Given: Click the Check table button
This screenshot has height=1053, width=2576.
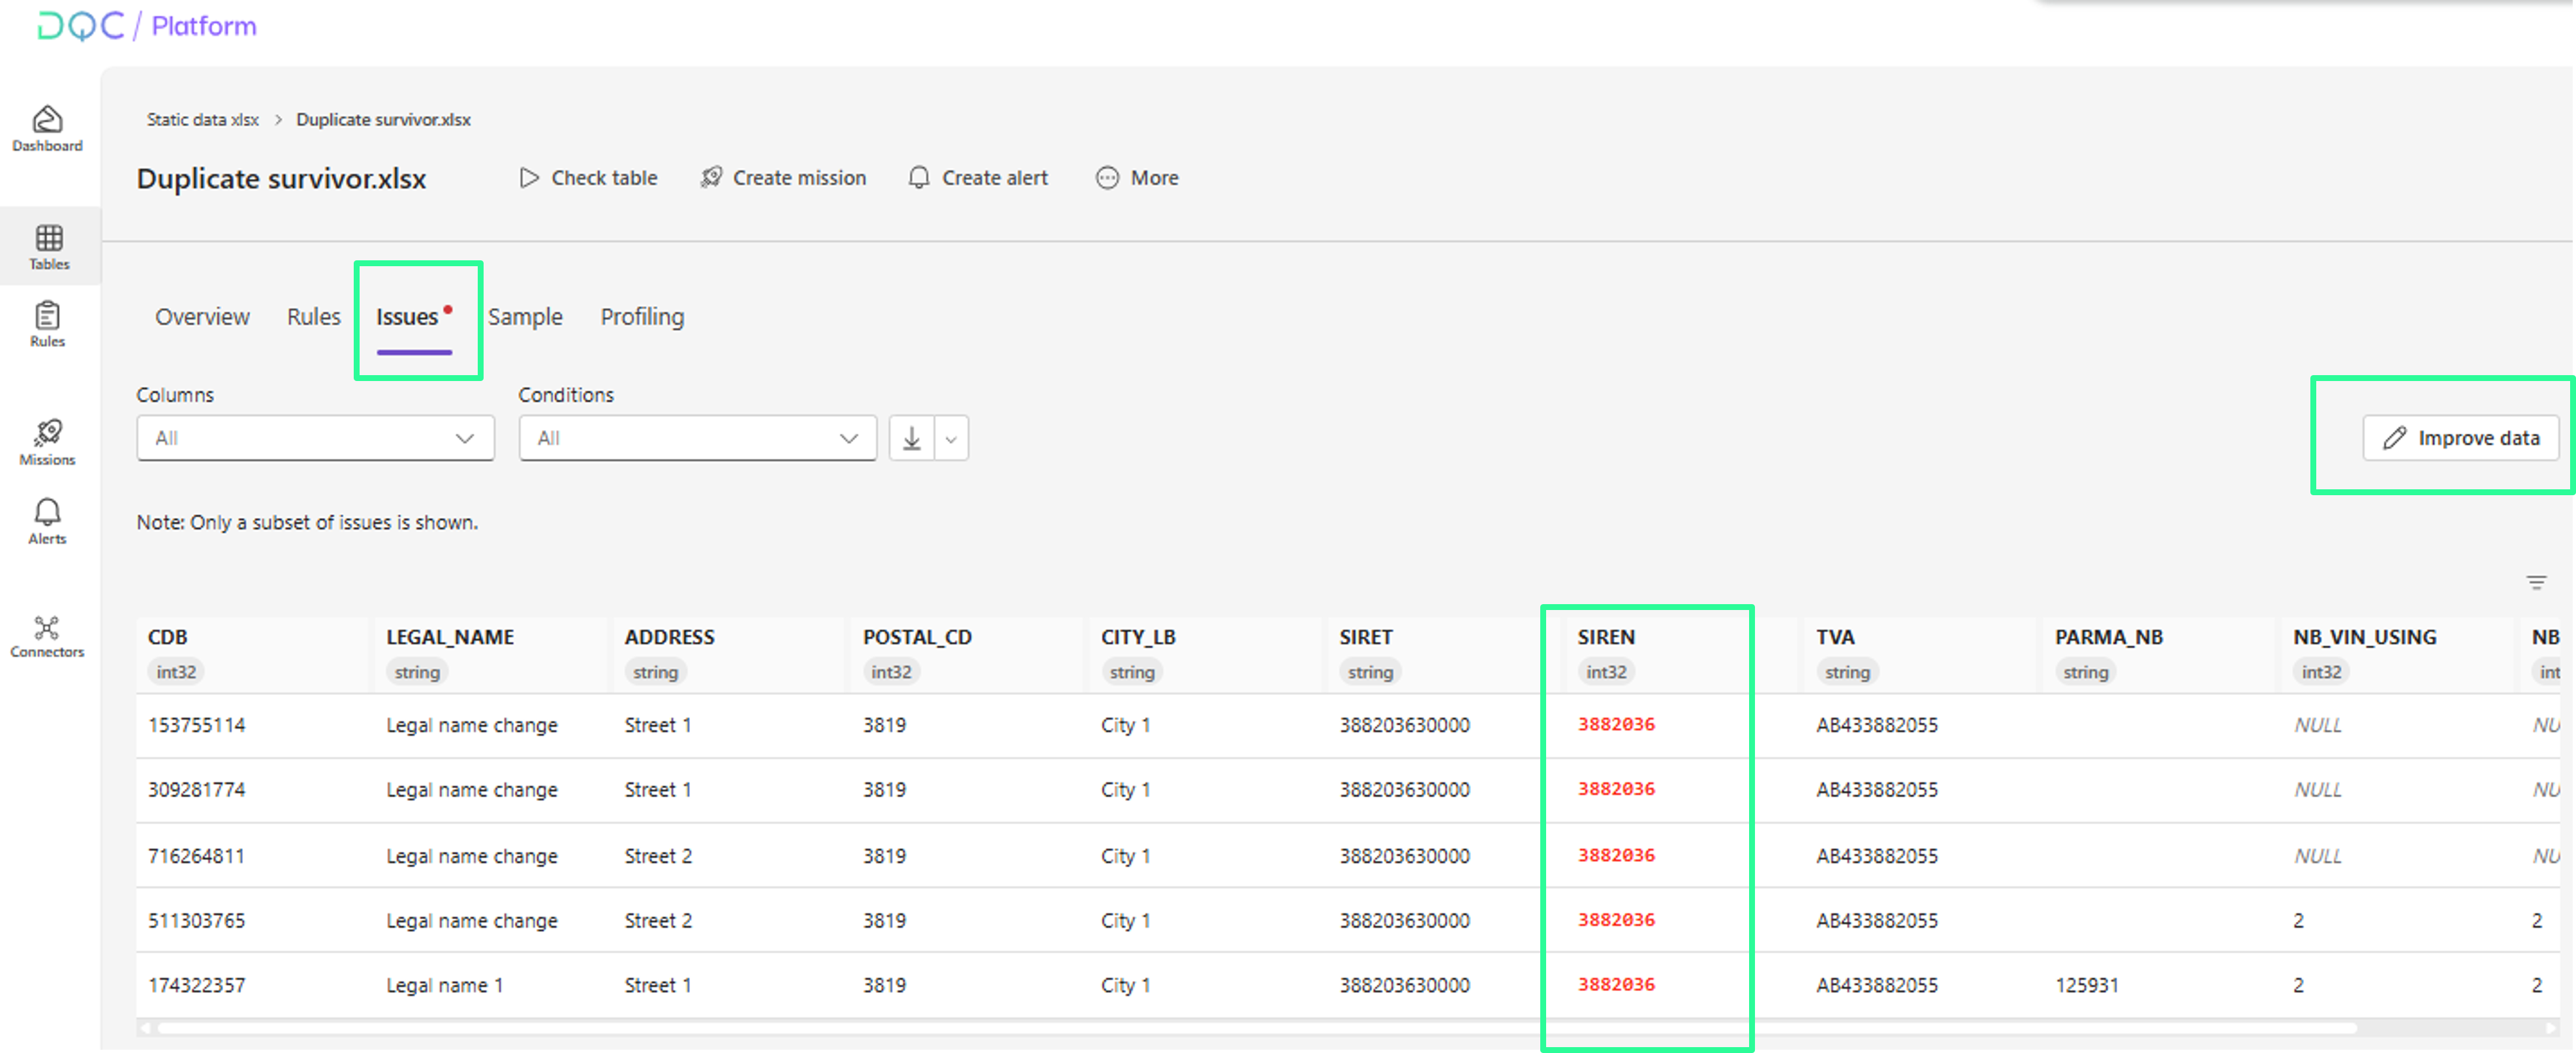Looking at the screenshot, I should tap(588, 178).
